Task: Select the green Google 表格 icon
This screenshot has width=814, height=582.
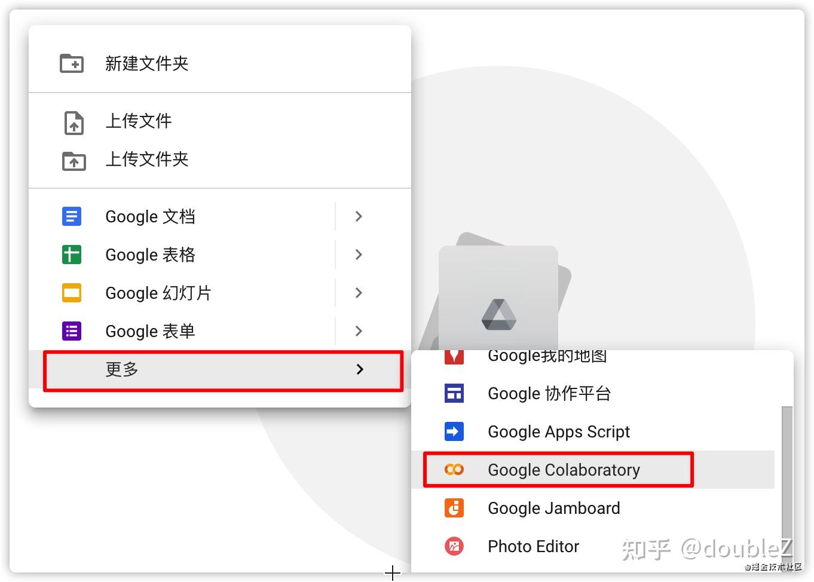Action: (71, 255)
